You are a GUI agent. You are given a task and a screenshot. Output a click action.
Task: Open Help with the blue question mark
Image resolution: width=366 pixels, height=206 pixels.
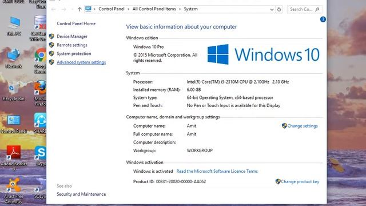point(323,19)
